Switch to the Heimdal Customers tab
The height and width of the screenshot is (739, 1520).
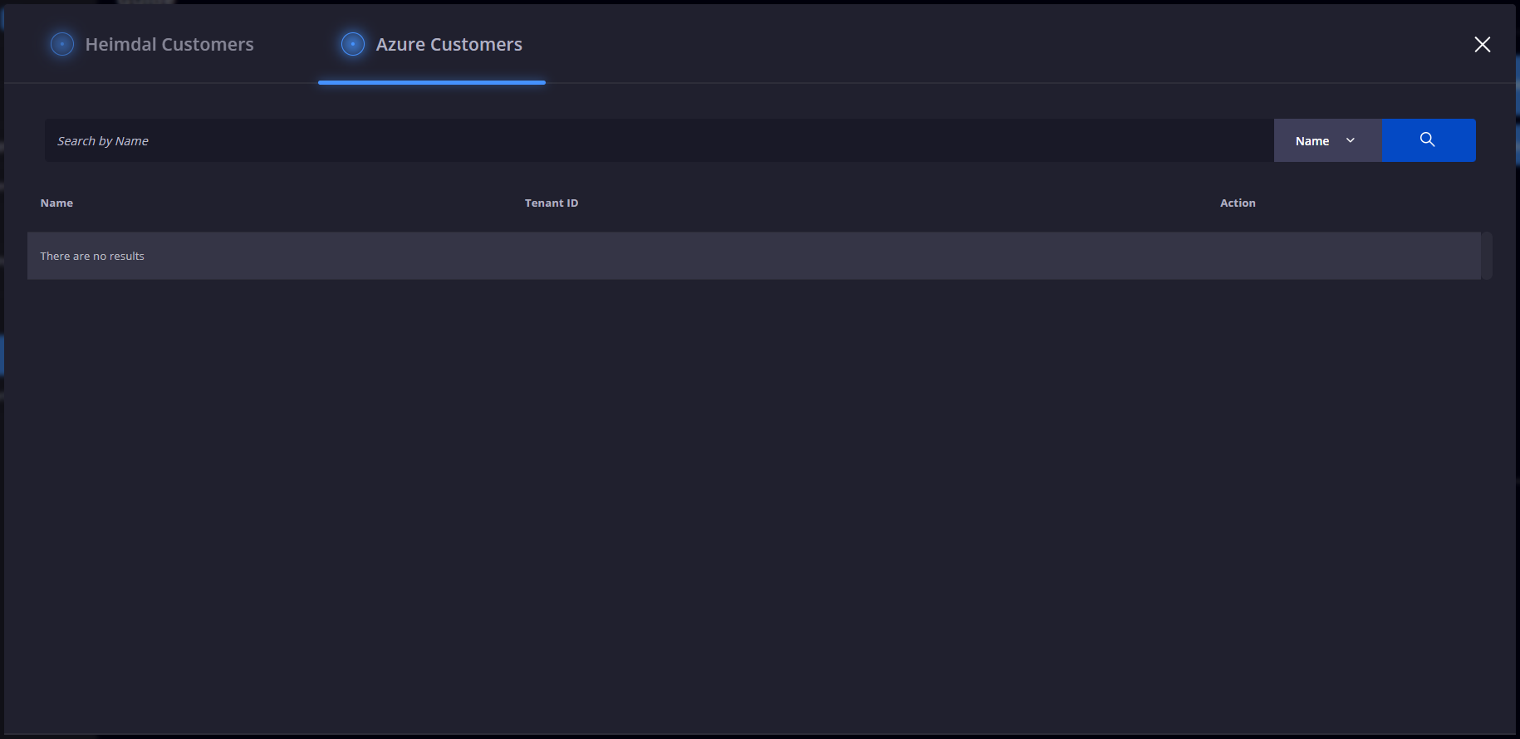click(x=152, y=44)
